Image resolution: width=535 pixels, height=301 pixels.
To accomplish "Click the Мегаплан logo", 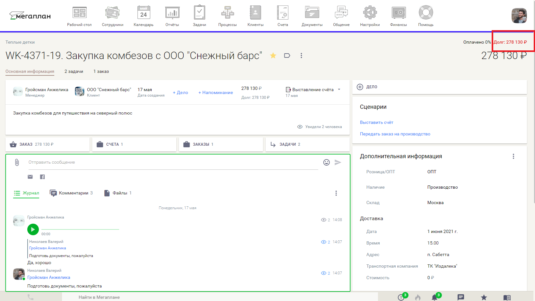I will tap(30, 16).
